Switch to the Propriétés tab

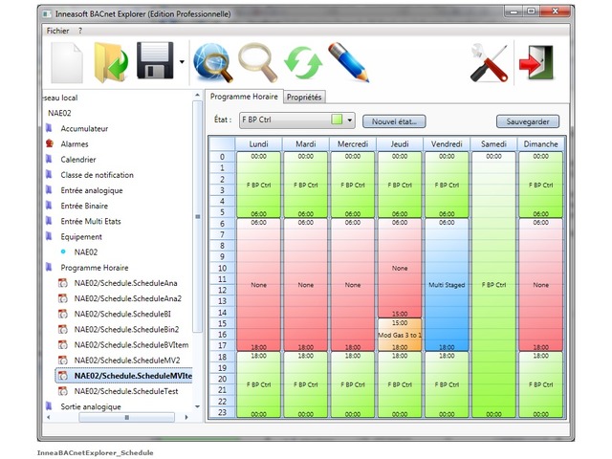(304, 98)
